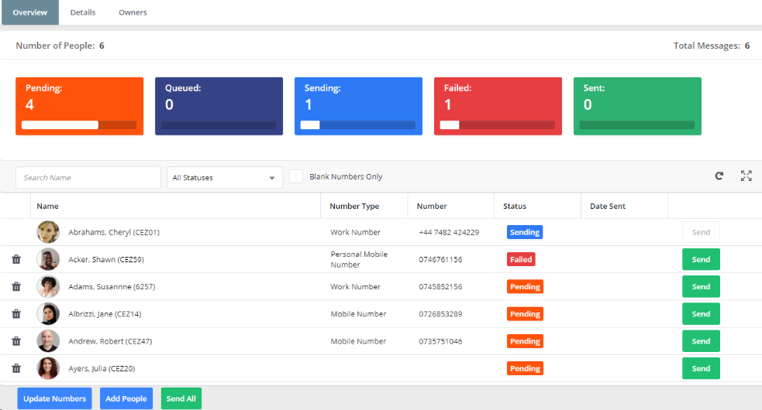Image resolution: width=762 pixels, height=410 pixels.
Task: Select the Overview tab
Action: point(29,12)
